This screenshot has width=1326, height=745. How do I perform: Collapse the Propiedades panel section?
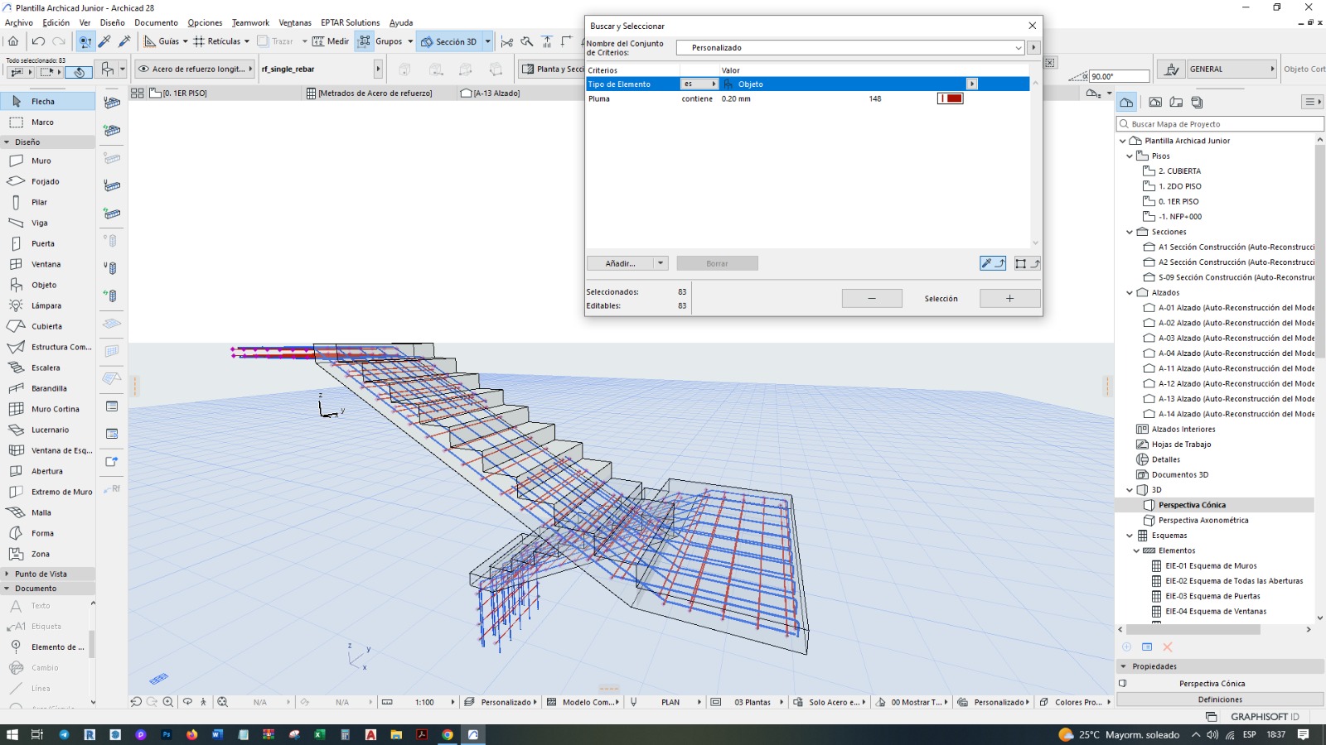coord(1124,666)
